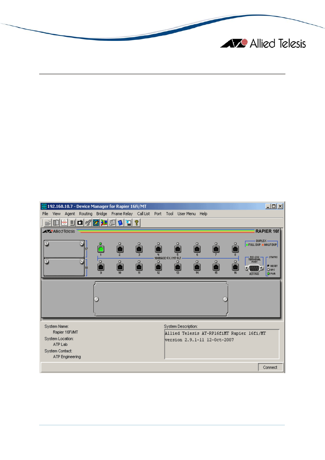Select port 10 on the switch

(x=120, y=267)
